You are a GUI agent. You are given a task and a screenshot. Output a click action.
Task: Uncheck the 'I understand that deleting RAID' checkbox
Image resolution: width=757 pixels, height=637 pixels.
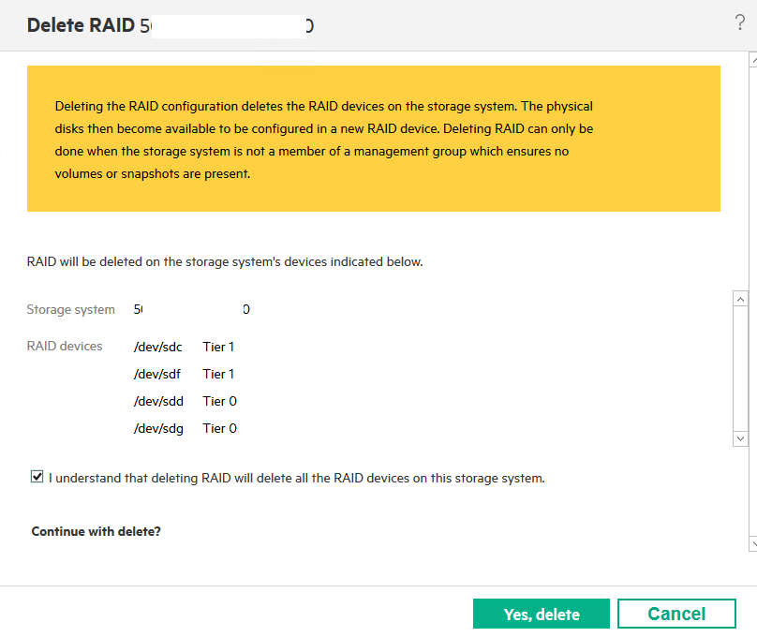(x=37, y=477)
